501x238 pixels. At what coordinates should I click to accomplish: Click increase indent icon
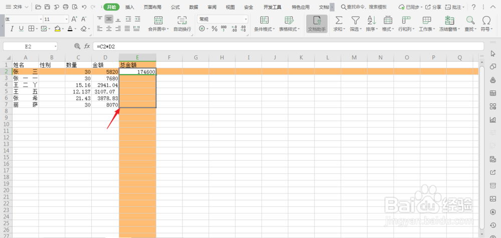[x=137, y=19]
